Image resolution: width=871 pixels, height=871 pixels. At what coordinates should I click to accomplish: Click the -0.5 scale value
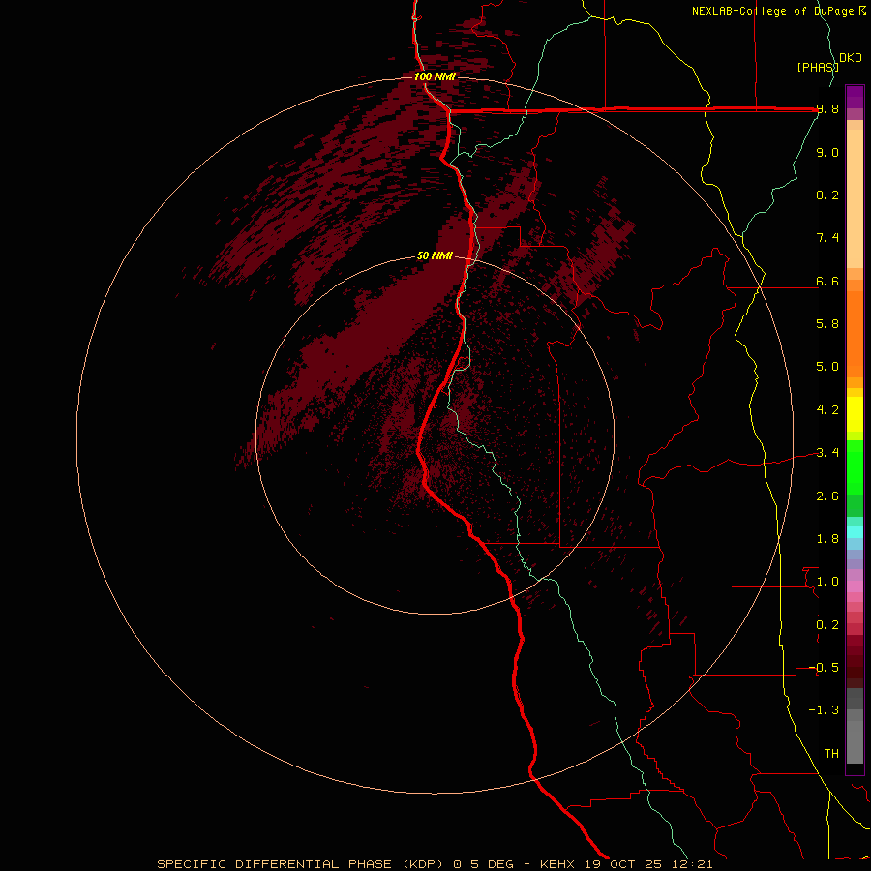pos(824,667)
